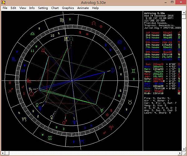Open the Help menu
The height and width of the screenshot is (156, 187).
click(x=95, y=8)
